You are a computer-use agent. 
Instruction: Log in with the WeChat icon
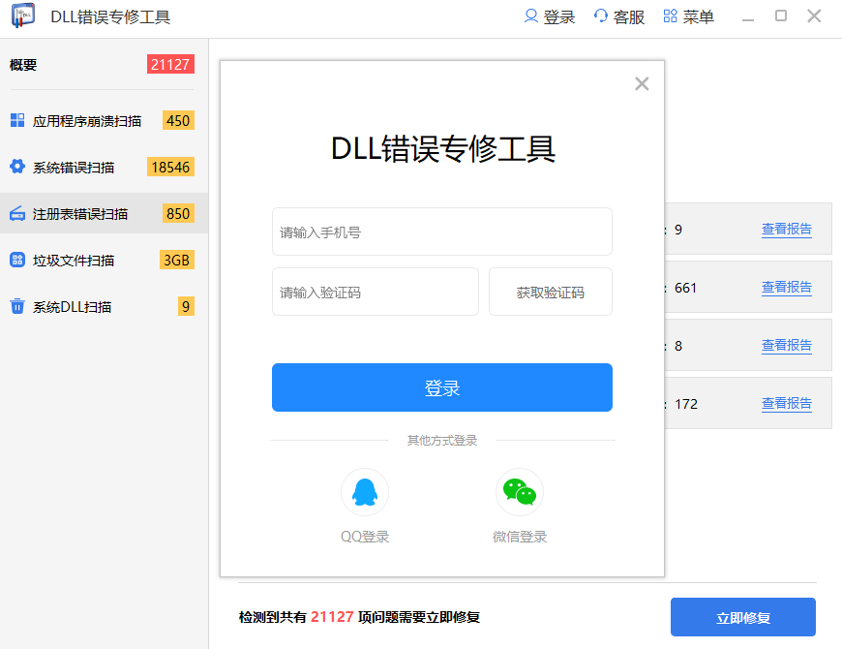pos(520,492)
